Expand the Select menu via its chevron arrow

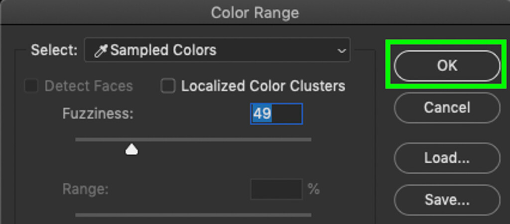tap(342, 51)
